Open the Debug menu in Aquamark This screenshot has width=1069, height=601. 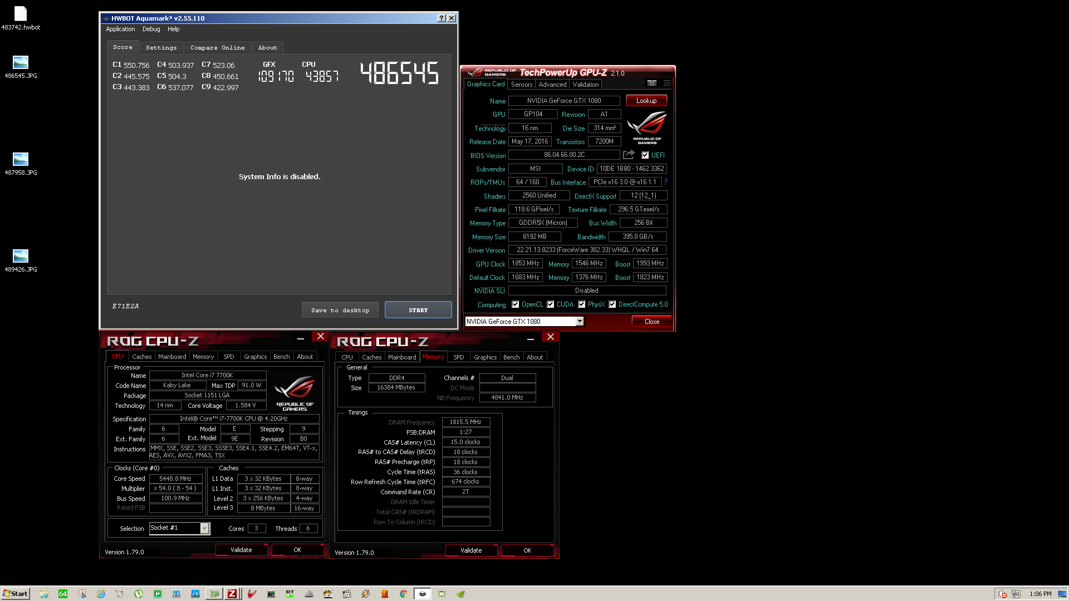(x=151, y=29)
